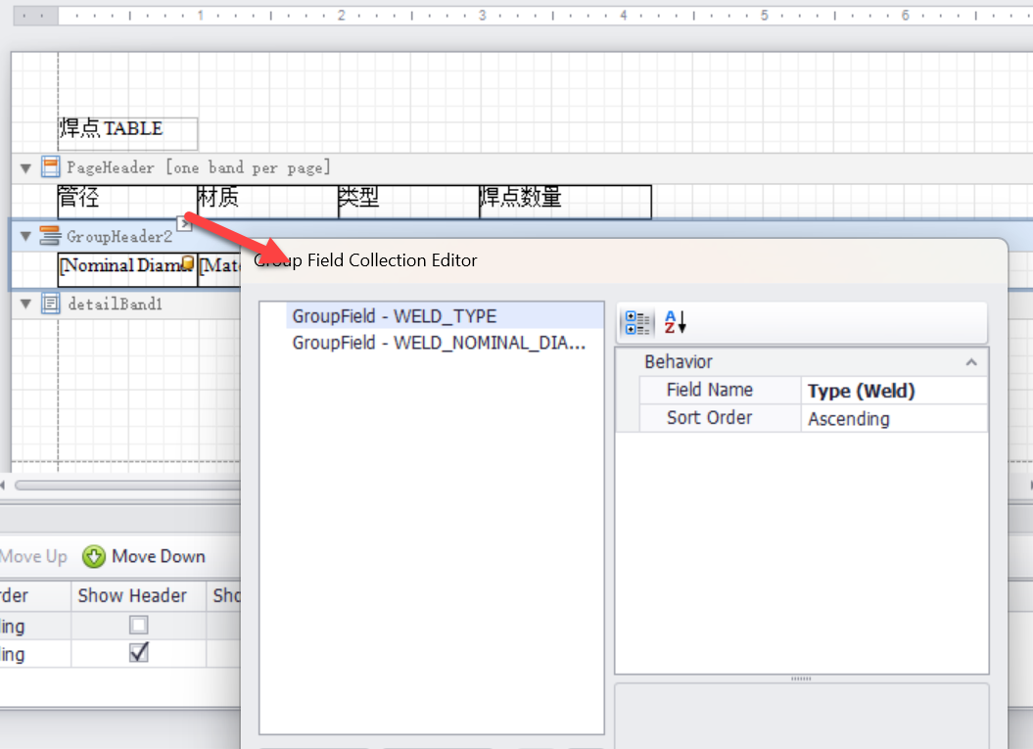Collapse the detailBand1 band triangle
Viewport: 1033px width, 749px height.
click(24, 304)
